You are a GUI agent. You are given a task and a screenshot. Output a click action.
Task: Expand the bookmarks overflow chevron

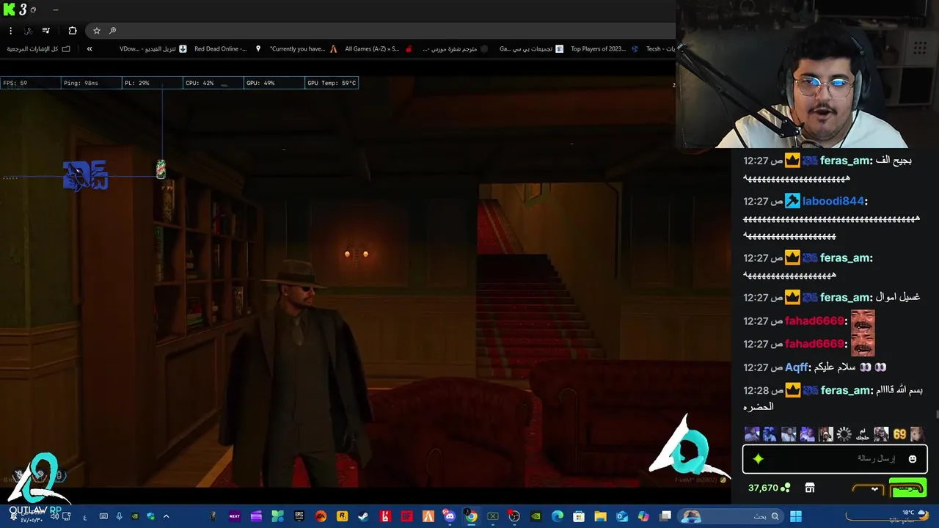click(89, 49)
